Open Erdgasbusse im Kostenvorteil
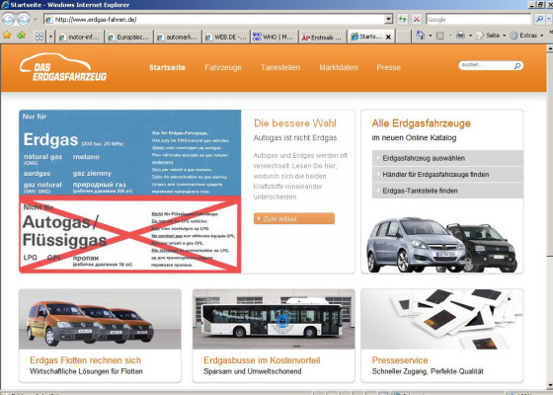The height and width of the screenshot is (395, 553). point(262,360)
